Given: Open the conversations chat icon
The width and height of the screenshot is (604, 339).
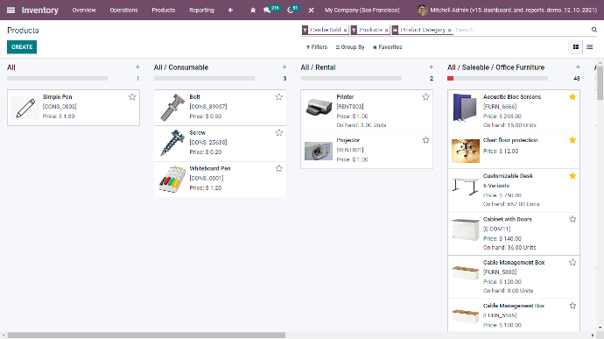Looking at the screenshot, I should 267,11.
